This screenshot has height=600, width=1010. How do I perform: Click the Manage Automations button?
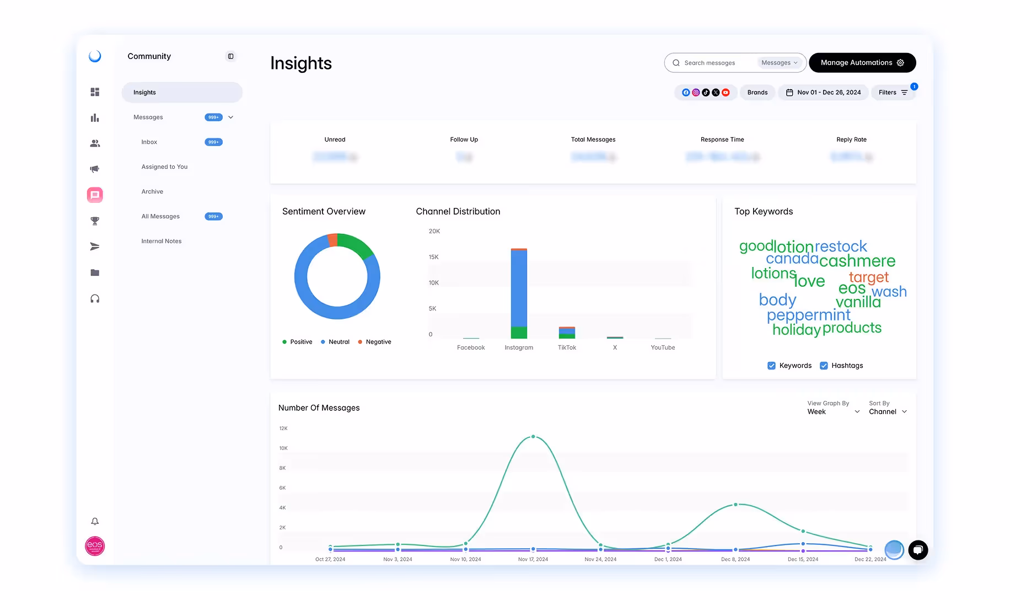pos(862,62)
